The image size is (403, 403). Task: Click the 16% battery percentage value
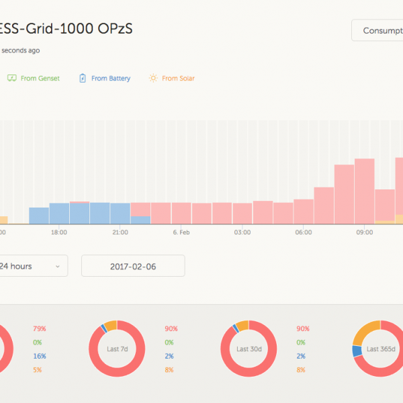pos(39,357)
